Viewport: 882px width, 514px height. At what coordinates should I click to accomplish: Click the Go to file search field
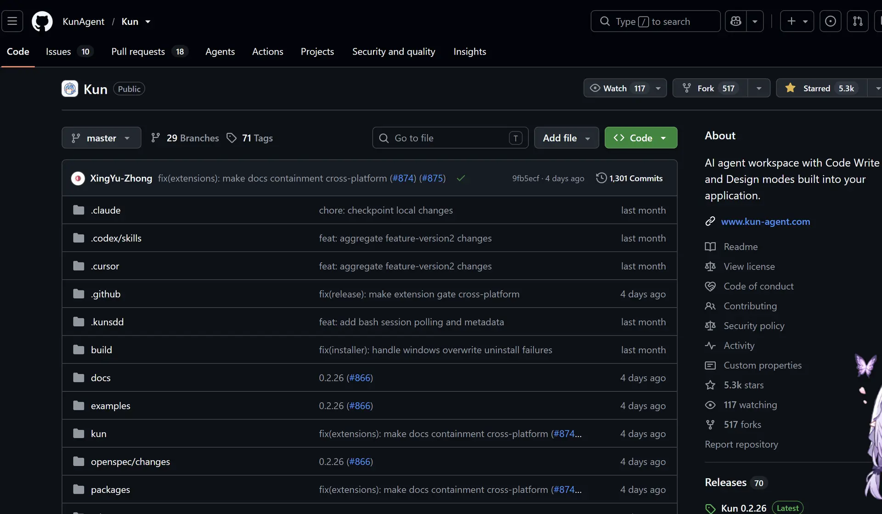pos(450,138)
